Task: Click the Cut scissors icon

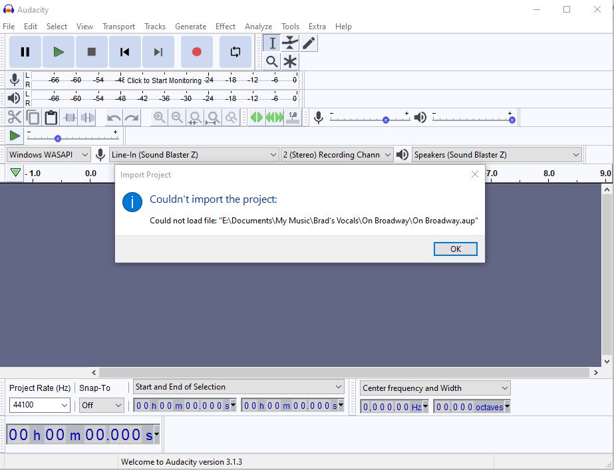Action: point(15,118)
